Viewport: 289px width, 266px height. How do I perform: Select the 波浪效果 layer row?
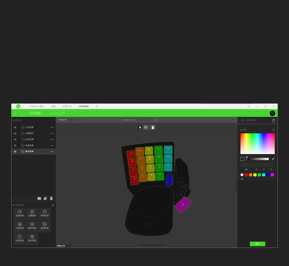point(34,139)
